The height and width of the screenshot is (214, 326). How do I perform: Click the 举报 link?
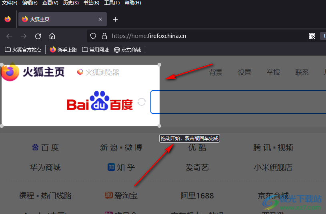click(x=273, y=72)
